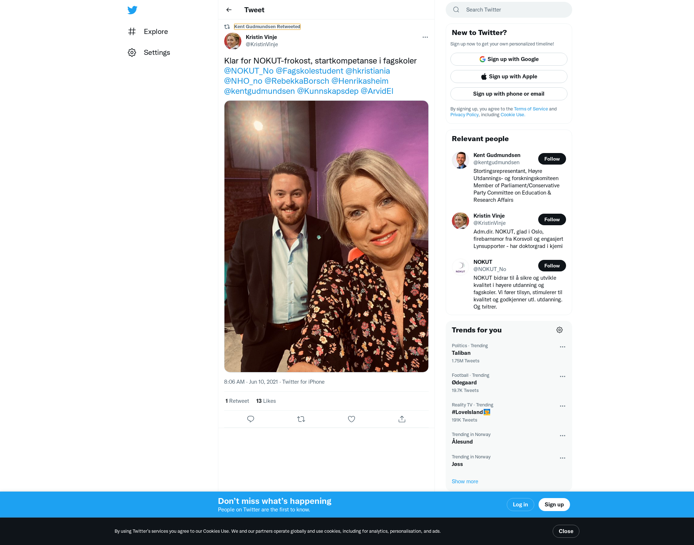Open the tweet's selfie photo

pyautogui.click(x=326, y=236)
